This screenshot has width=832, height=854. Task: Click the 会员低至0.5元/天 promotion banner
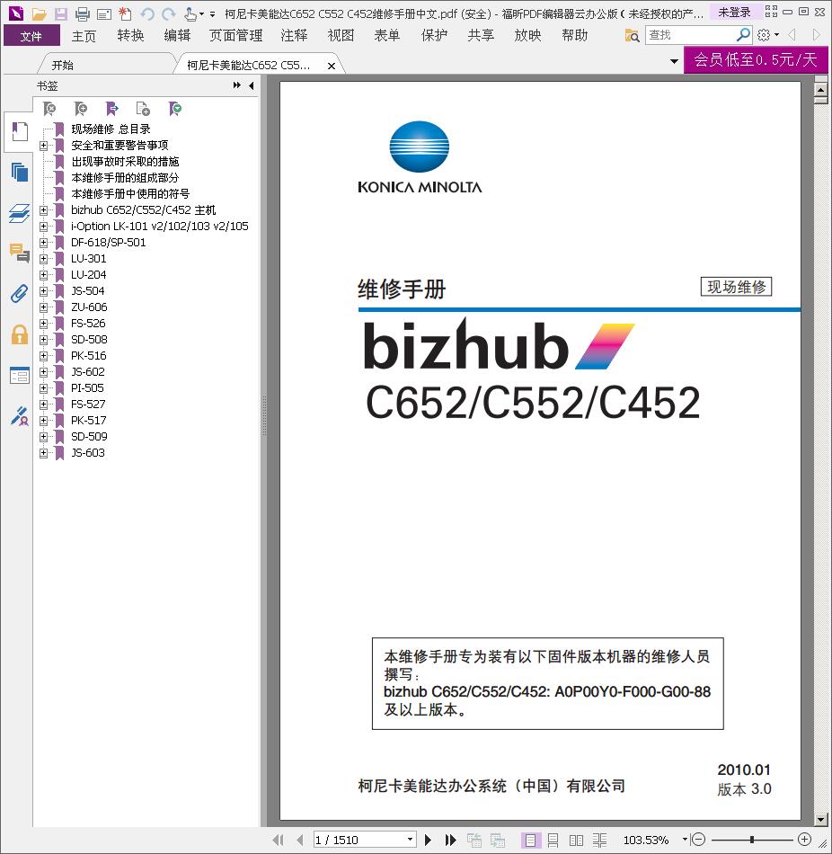pos(756,59)
